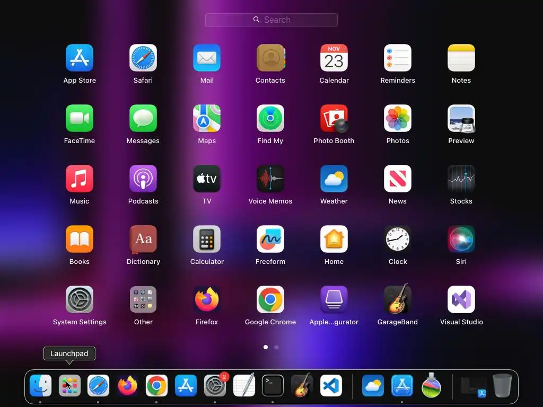Open the Notes app
Screen dimensions: 543x407
point(461,58)
